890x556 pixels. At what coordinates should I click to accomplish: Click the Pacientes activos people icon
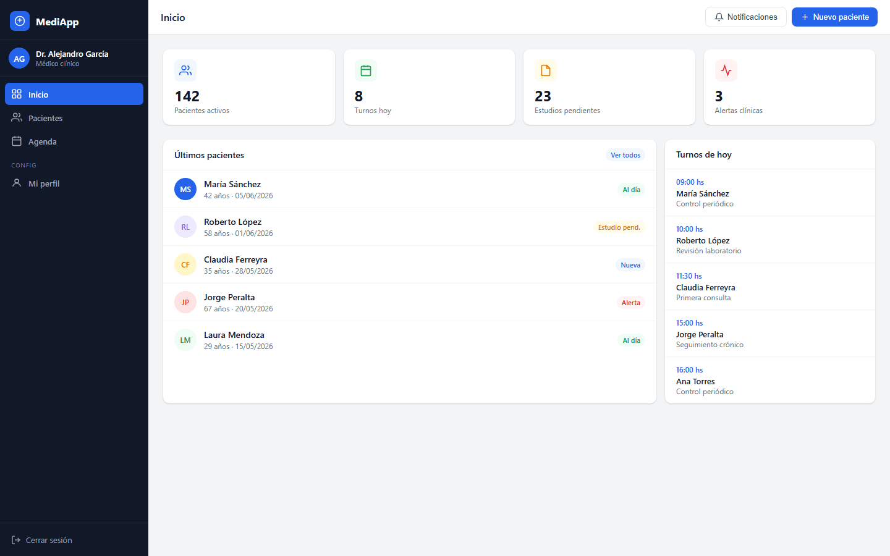185,70
